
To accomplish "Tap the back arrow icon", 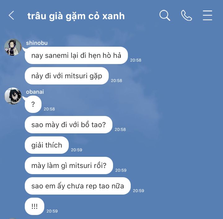I will (11, 15).
